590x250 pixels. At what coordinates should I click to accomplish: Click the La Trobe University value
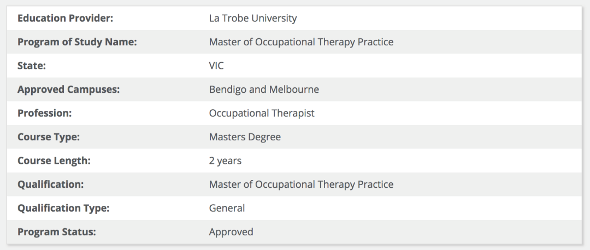tap(253, 18)
